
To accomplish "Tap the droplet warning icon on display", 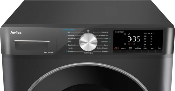I will coord(125,34).
